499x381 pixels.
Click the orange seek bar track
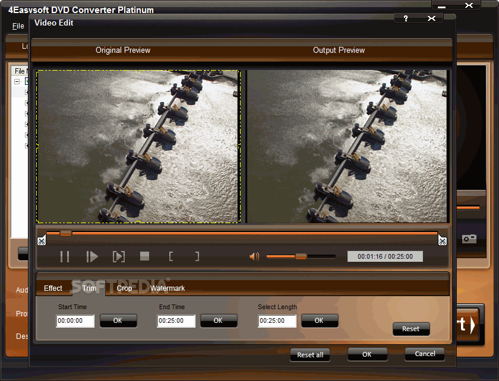pyautogui.click(x=242, y=233)
